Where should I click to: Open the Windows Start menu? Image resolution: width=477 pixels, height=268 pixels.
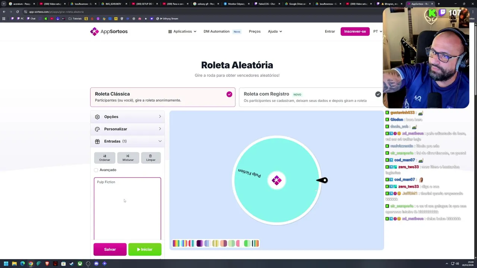pos(6,264)
